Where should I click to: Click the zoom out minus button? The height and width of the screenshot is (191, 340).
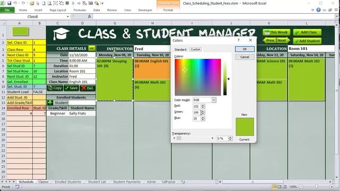pos(301,187)
